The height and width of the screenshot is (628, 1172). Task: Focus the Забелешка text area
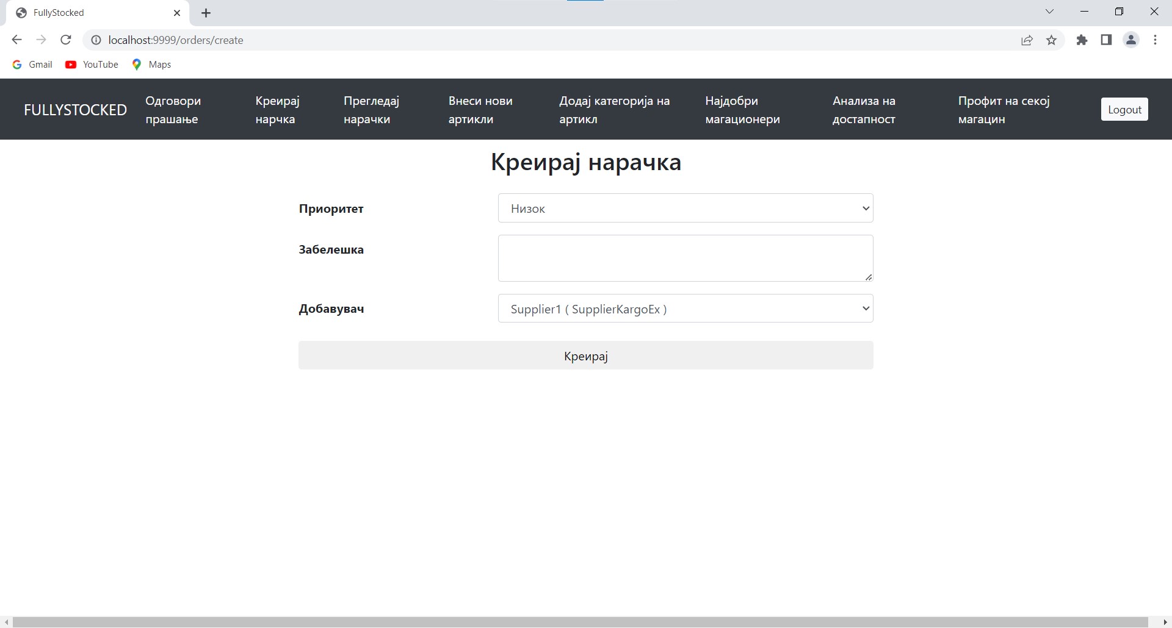pyautogui.click(x=685, y=259)
